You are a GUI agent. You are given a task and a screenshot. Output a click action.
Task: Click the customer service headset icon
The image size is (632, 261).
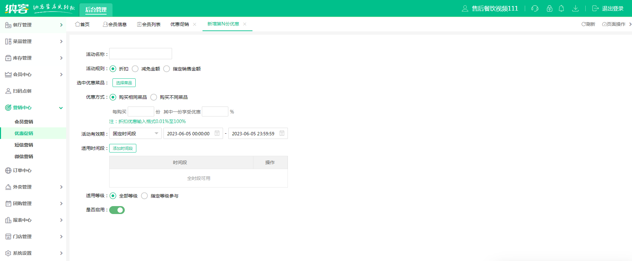(x=535, y=9)
